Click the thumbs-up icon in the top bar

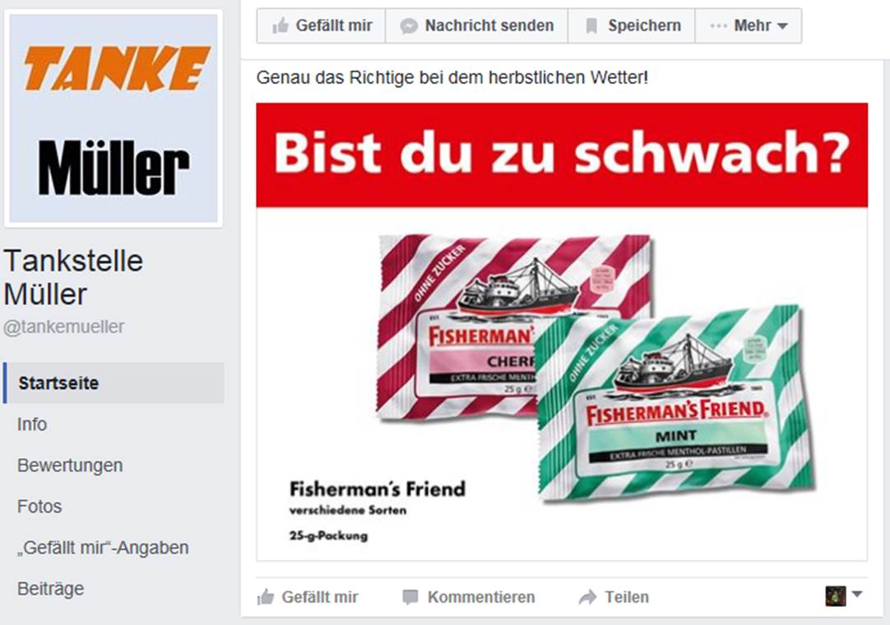(280, 25)
